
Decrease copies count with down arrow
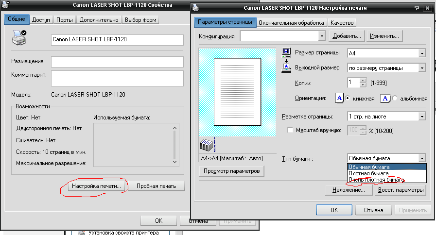click(x=363, y=85)
